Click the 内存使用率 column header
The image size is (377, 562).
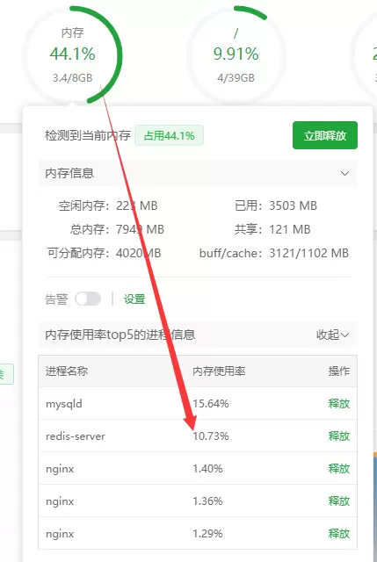(x=219, y=371)
